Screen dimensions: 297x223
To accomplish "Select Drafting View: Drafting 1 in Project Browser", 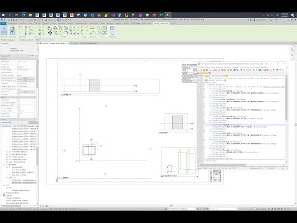I will pos(20,190).
